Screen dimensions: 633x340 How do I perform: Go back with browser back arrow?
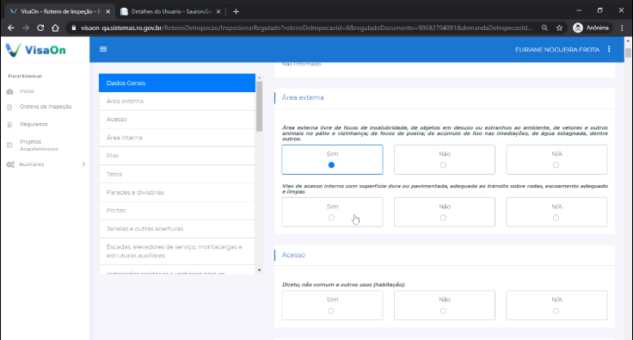tap(11, 28)
